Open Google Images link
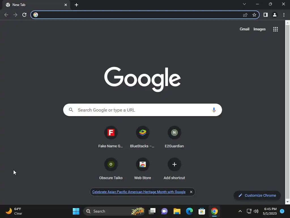The width and height of the screenshot is (290, 218). tap(259, 29)
